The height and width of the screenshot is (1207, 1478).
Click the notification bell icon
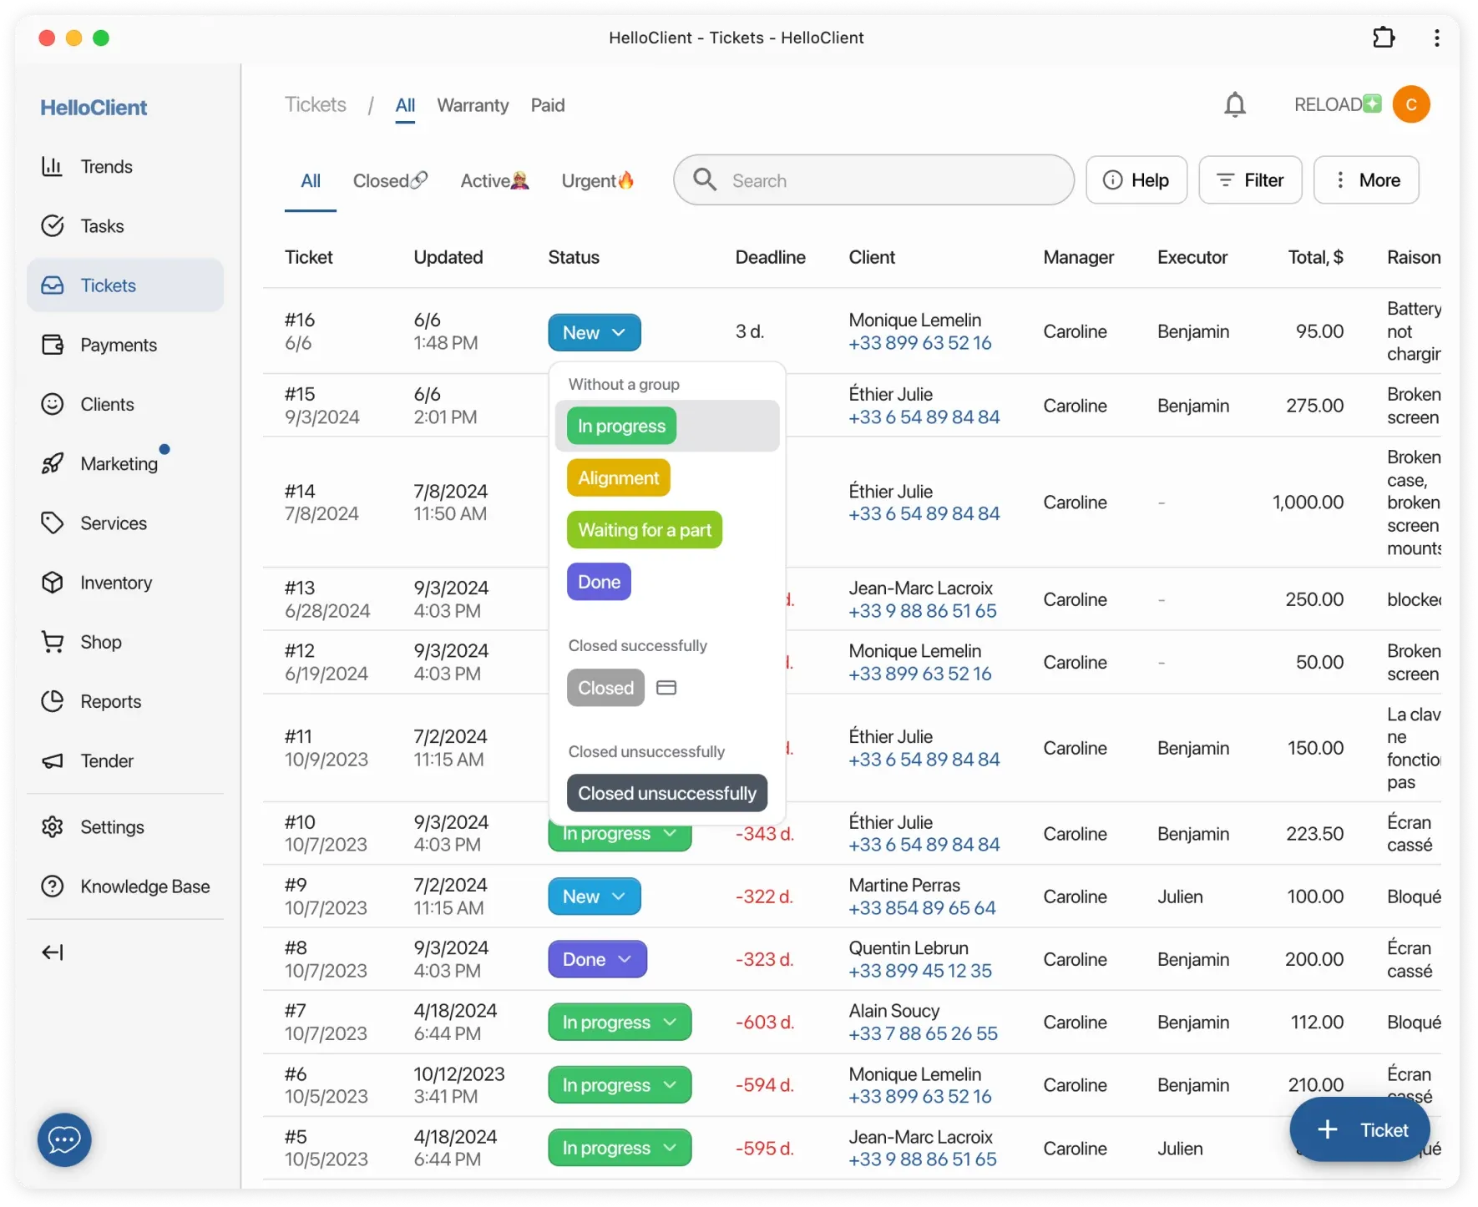pos(1235,104)
